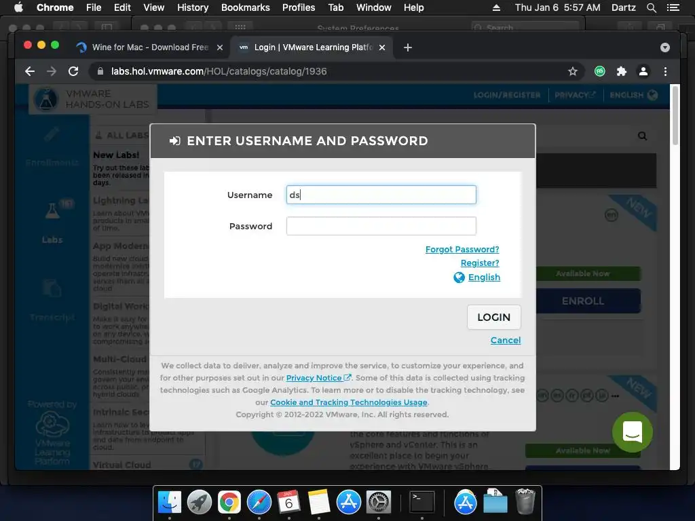The image size is (695, 521).
Task: Open the Chrome profile avatar icon
Action: point(643,71)
